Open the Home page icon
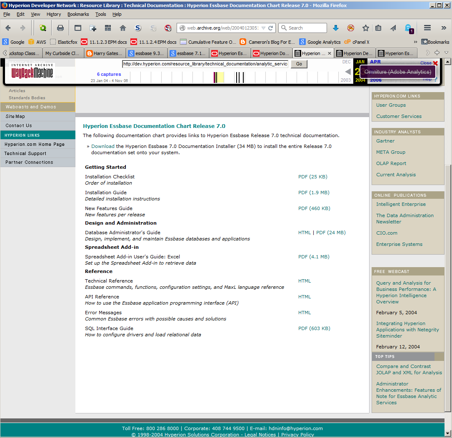This screenshot has height=438, width=452. [123, 28]
